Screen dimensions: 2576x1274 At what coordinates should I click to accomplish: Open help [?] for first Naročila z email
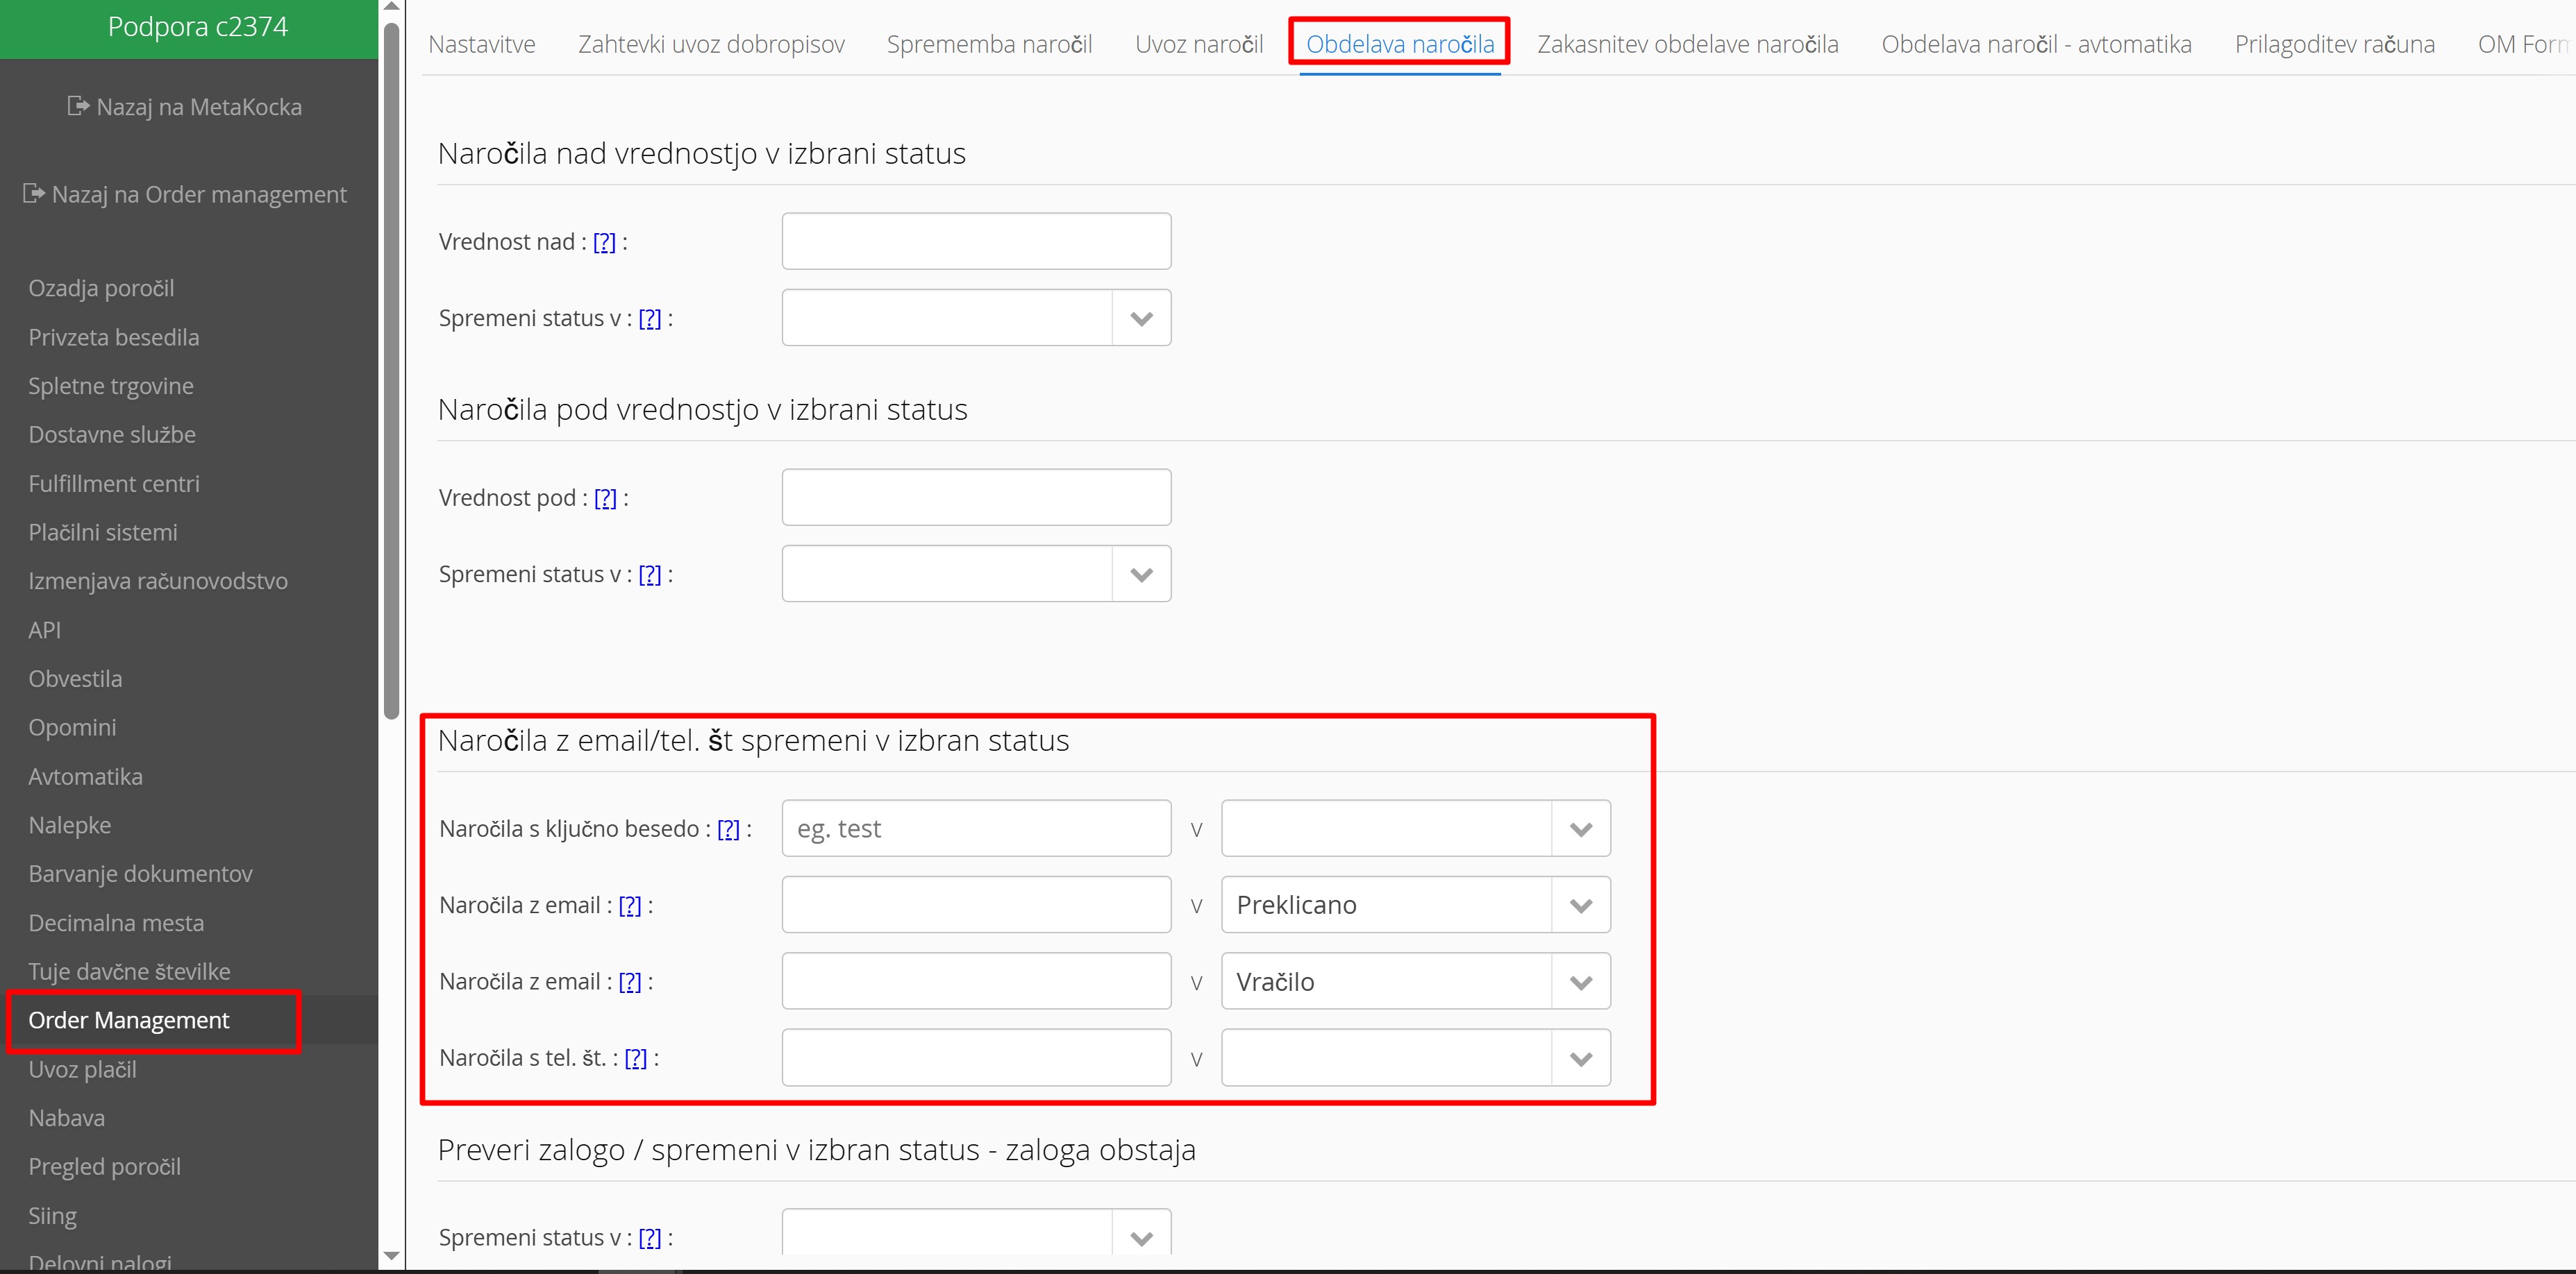(629, 906)
